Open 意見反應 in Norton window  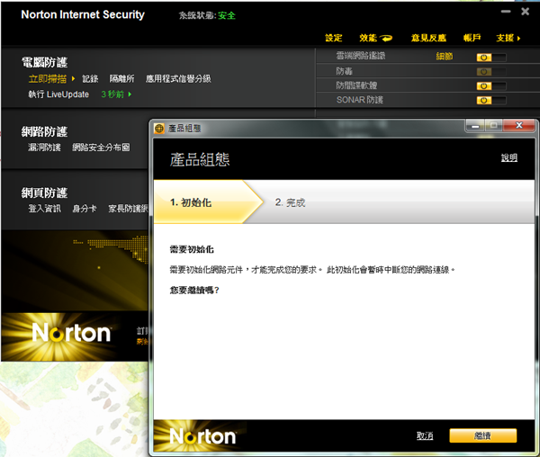428,38
